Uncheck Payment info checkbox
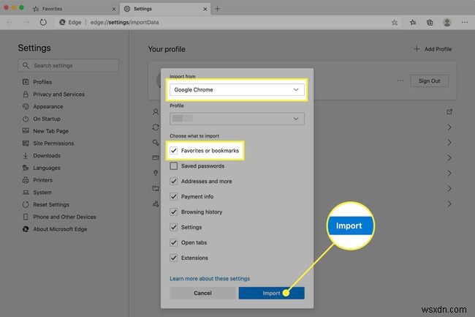 tap(174, 197)
